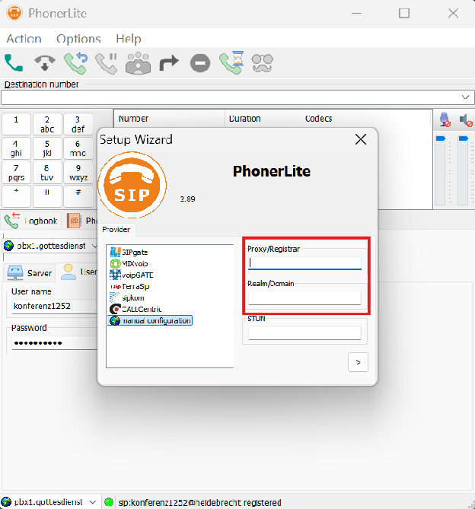Click dial key 5 jkl
This screenshot has width=475, height=509.
[x=47, y=148]
